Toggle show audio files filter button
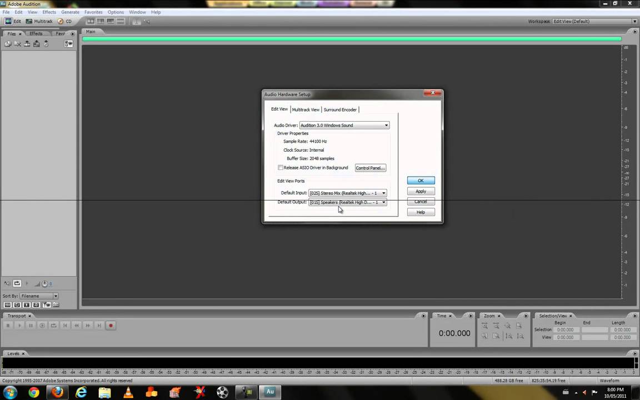This screenshot has width=640, height=400. tap(7, 305)
